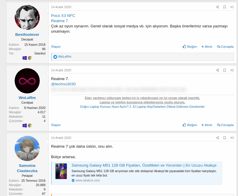Open WoLeRm in the likes bar
This screenshot has width=238, height=196.
[x=65, y=56]
